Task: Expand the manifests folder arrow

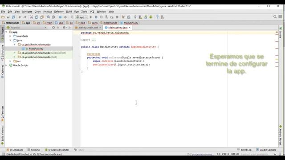Action: [x=10, y=36]
